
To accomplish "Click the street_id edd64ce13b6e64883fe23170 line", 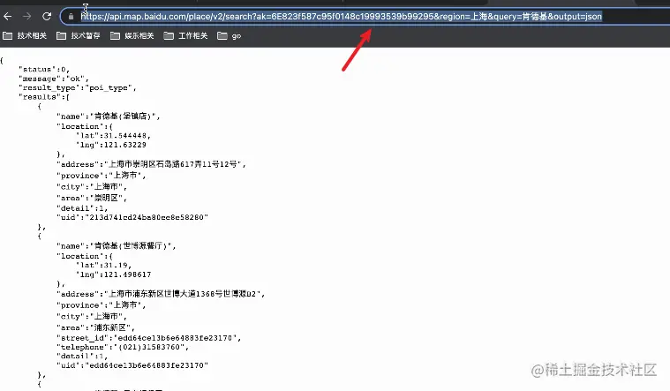I will click(x=148, y=338).
